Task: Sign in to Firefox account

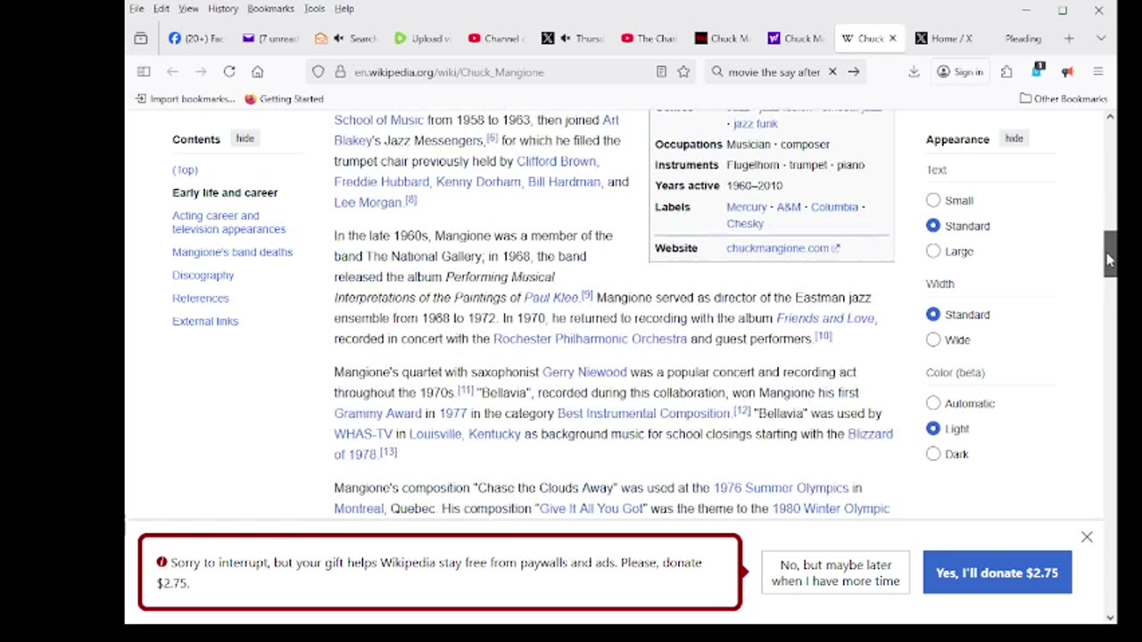Action: 960,71
